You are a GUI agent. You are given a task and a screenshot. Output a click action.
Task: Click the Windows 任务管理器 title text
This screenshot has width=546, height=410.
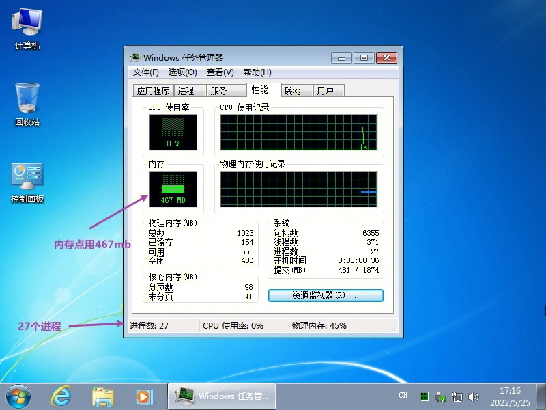pyautogui.click(x=183, y=57)
